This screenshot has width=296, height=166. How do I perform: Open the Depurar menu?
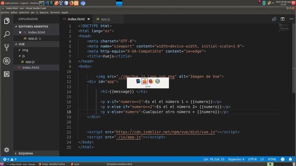pyautogui.click(x=44, y=12)
